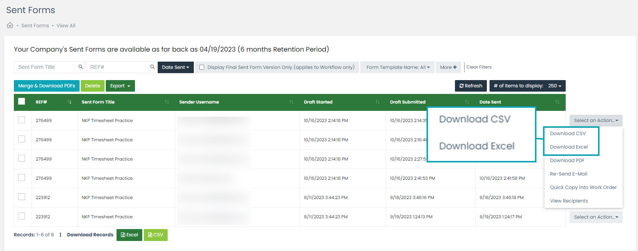
Task: Click the Sent Form Title input field
Action: (46, 67)
